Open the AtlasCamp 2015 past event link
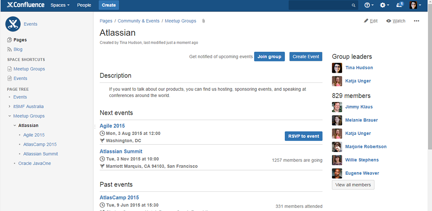432x211 pixels. click(x=119, y=198)
